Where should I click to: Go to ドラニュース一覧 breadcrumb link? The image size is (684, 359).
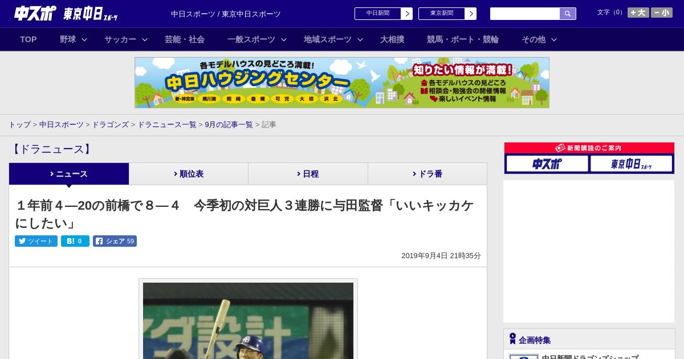click(x=167, y=125)
